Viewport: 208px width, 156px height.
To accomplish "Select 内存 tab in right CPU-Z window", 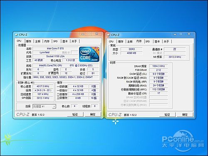I will tap(139, 41).
